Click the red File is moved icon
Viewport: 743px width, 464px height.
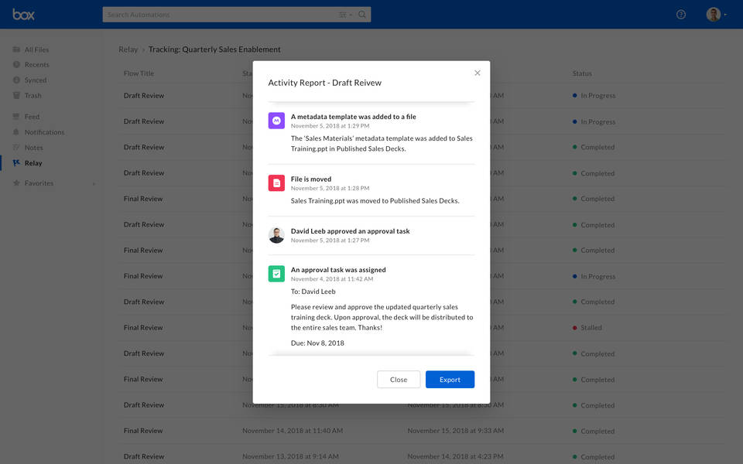pyautogui.click(x=276, y=183)
